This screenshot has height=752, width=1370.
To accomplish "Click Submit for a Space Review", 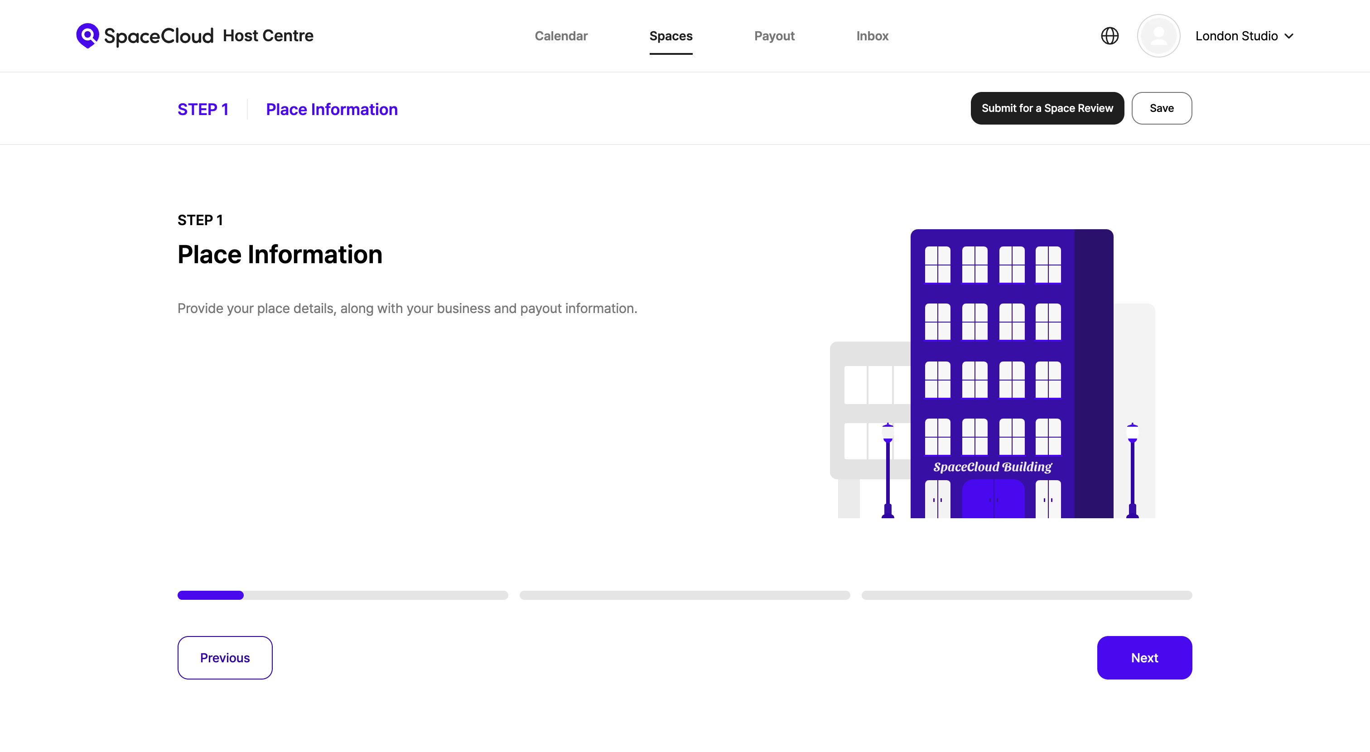I will point(1047,108).
